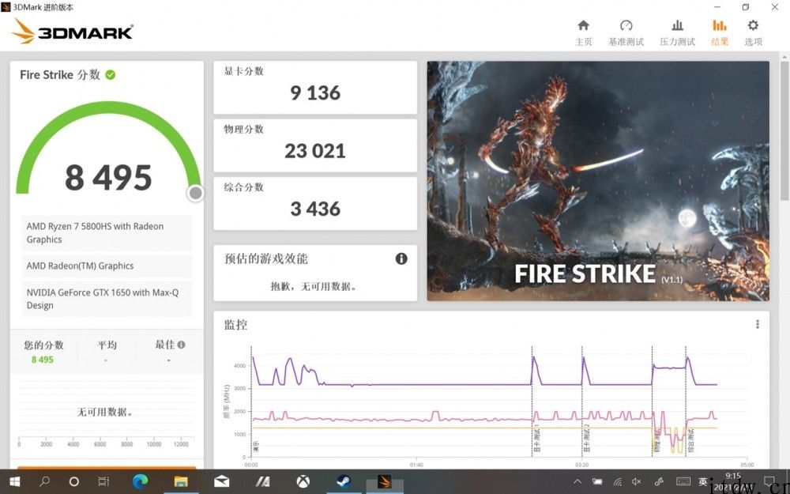
Task: Open the 压力测试 stress test icon
Action: [x=677, y=26]
